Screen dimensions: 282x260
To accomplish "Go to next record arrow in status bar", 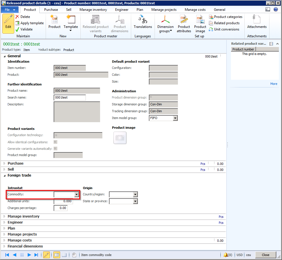I will point(29,255).
